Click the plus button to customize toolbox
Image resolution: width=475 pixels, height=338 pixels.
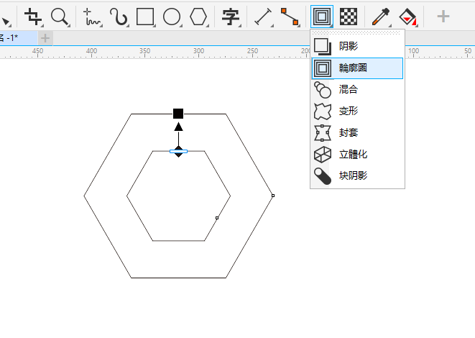(443, 17)
